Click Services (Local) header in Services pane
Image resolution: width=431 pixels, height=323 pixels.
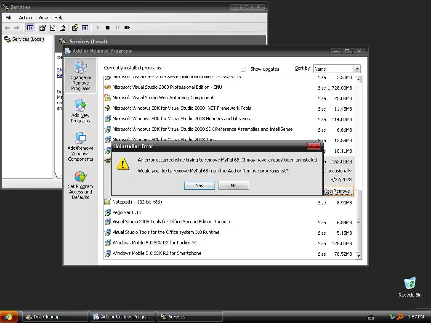pos(88,42)
